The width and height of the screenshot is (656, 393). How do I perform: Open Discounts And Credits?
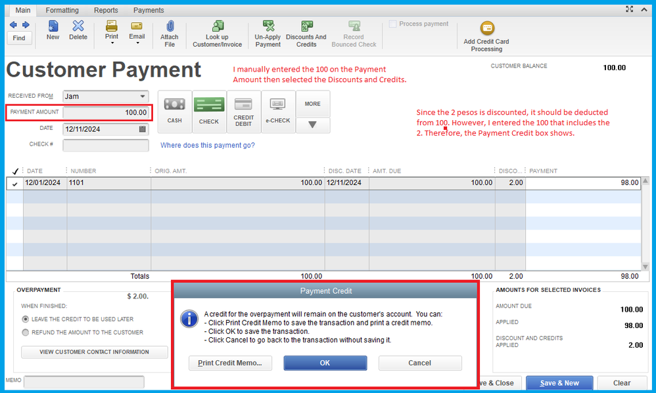[x=306, y=34]
